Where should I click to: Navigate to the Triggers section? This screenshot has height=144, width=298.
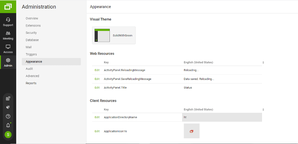pos(31,54)
